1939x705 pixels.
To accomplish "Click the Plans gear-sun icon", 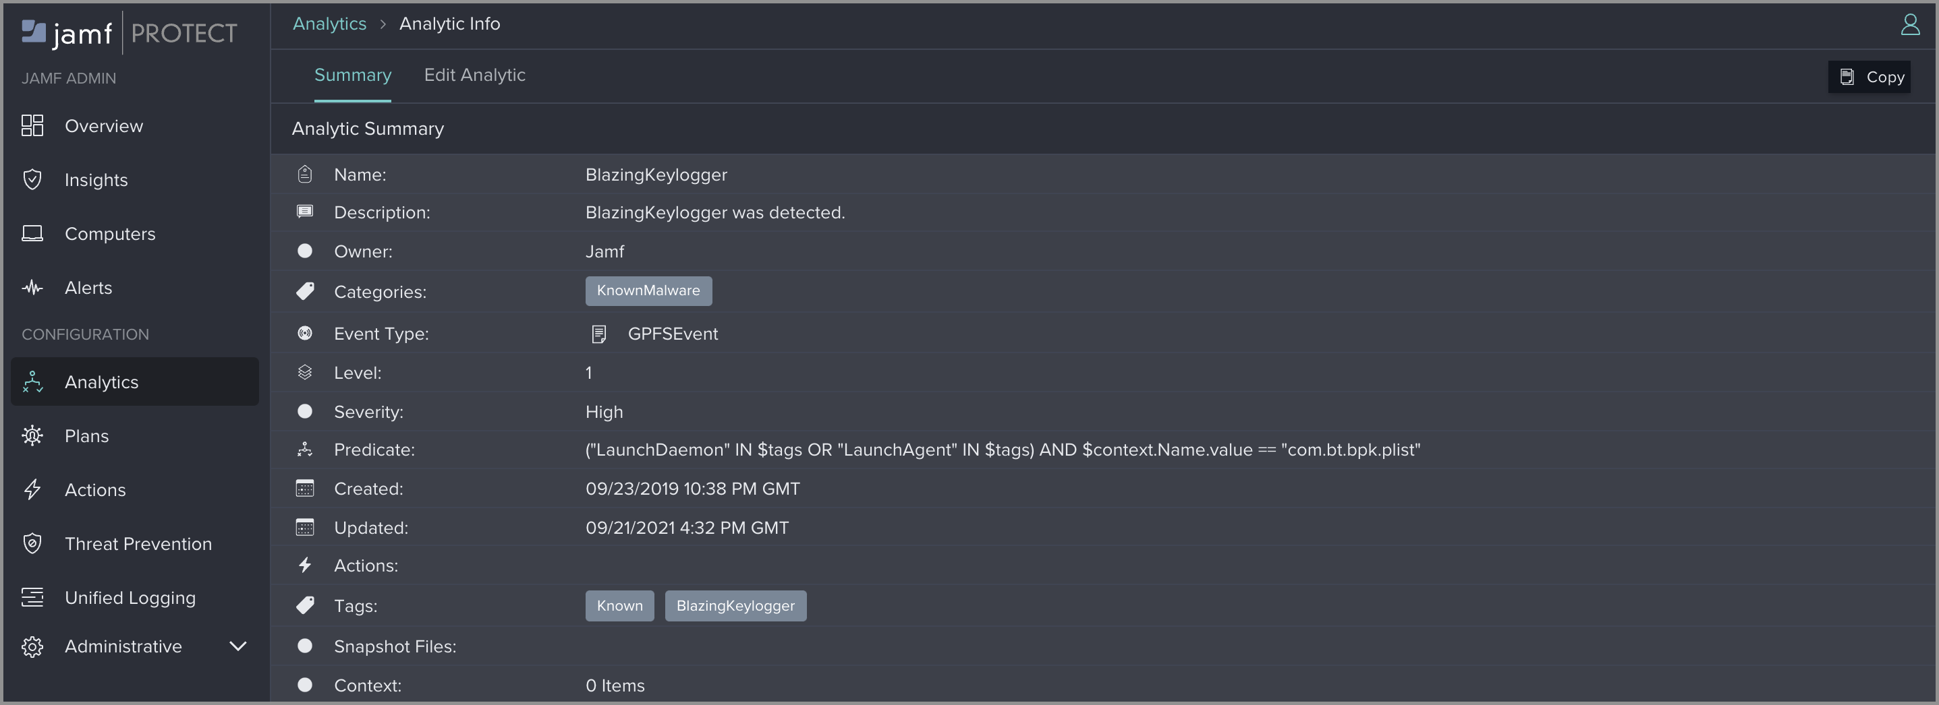I will (32, 436).
